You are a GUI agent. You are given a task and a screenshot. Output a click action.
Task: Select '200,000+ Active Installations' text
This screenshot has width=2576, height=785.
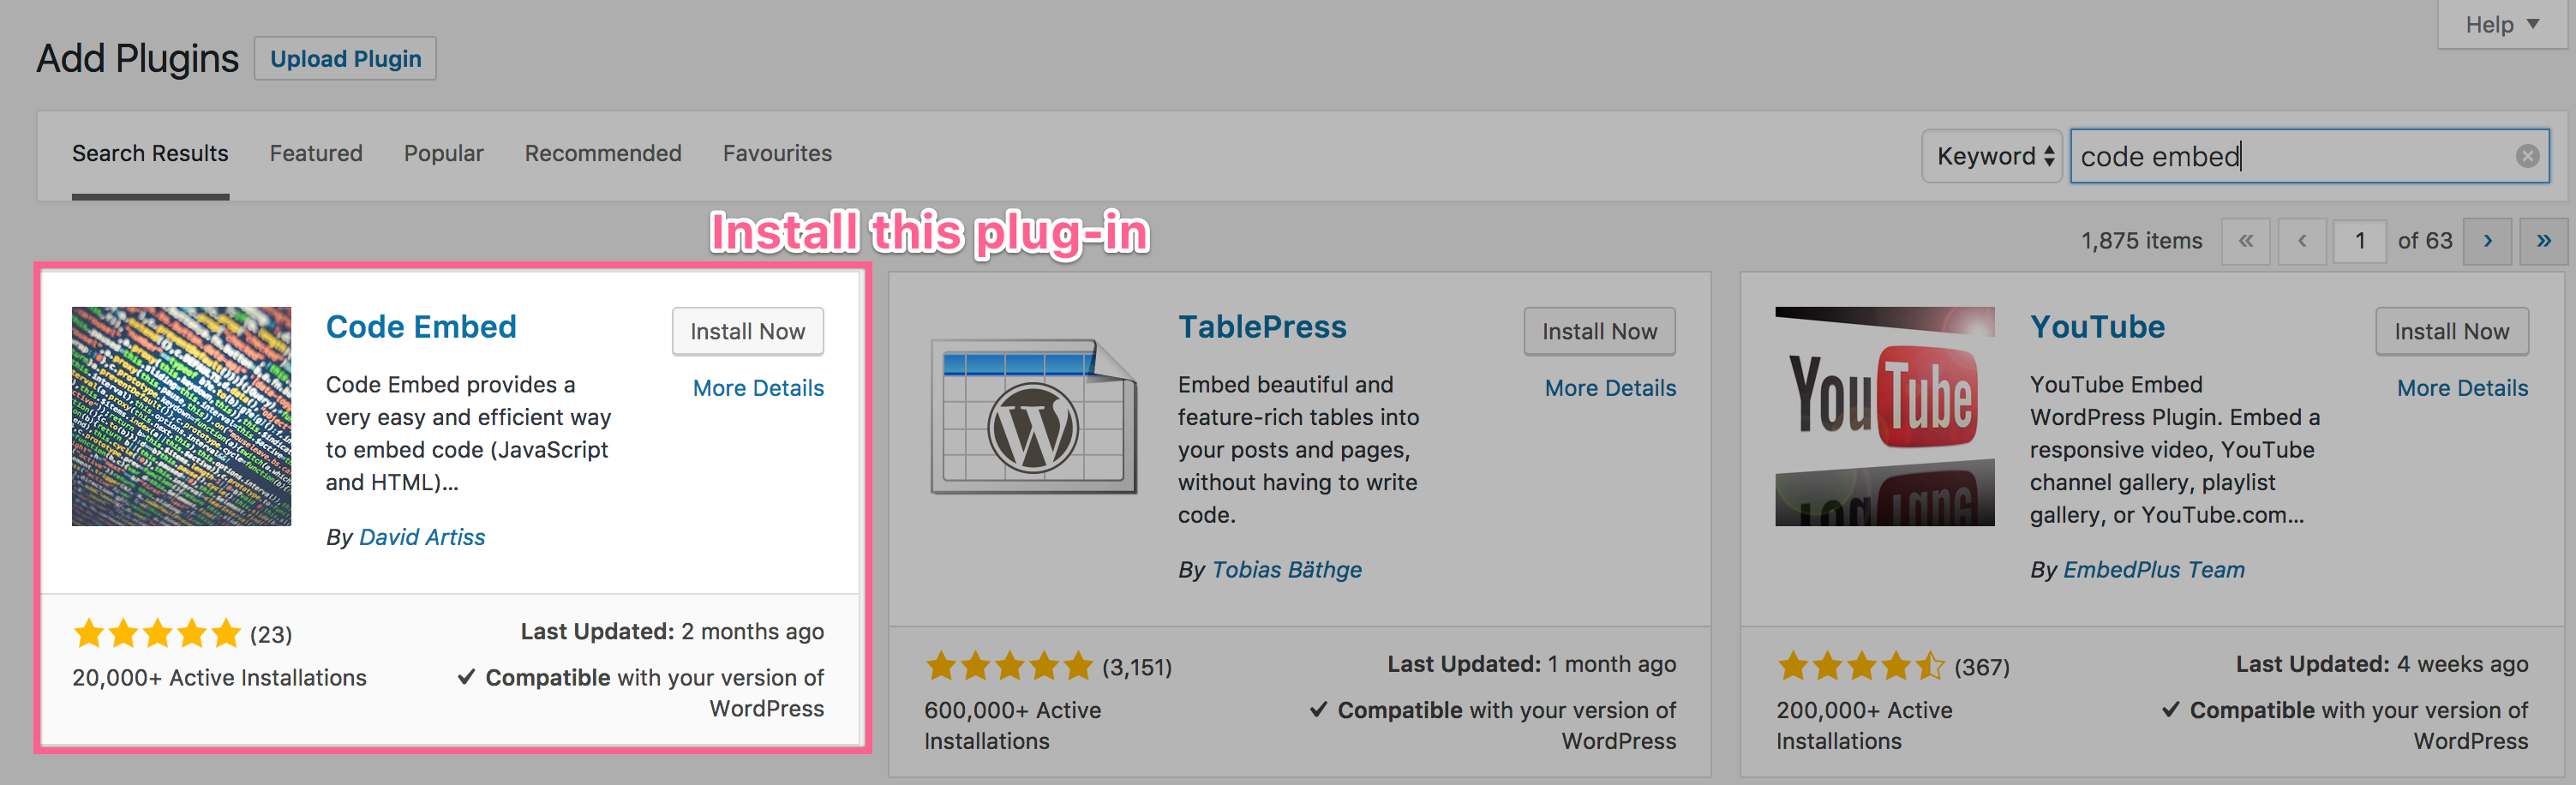[1865, 725]
